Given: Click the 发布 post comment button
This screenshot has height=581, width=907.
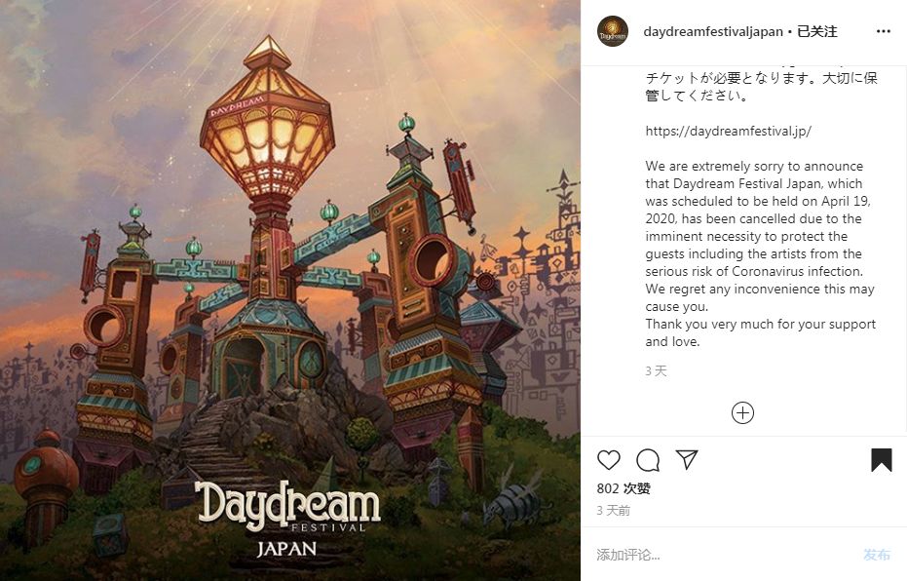Looking at the screenshot, I should 877,555.
